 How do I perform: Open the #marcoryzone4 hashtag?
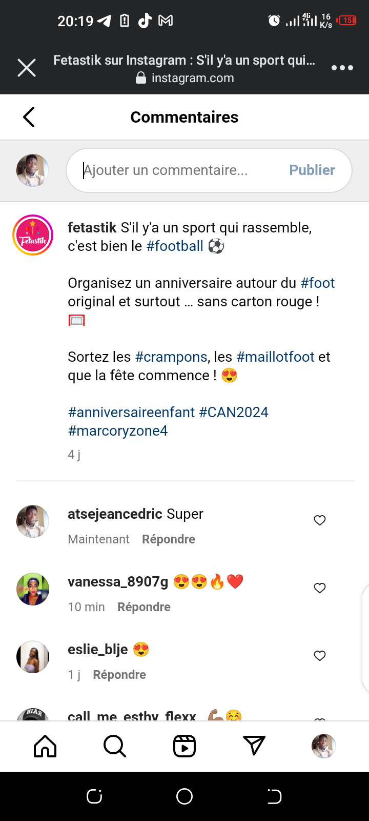pyautogui.click(x=118, y=431)
